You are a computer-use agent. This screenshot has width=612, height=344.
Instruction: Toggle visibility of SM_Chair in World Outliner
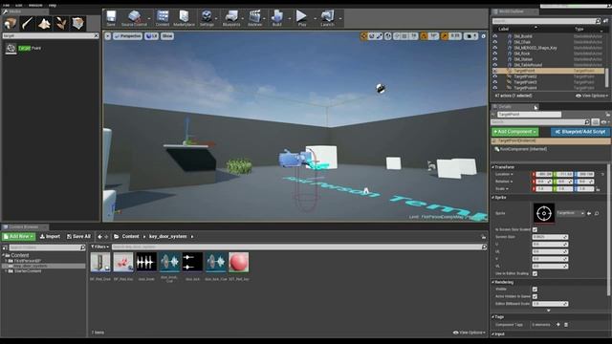(x=495, y=42)
